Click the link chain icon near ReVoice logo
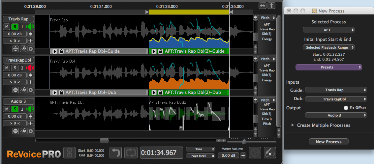The width and height of the screenshot is (374, 164). (69, 153)
